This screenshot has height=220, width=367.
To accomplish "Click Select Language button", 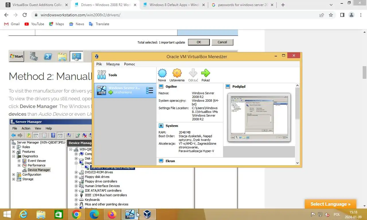I will pos(330,204).
